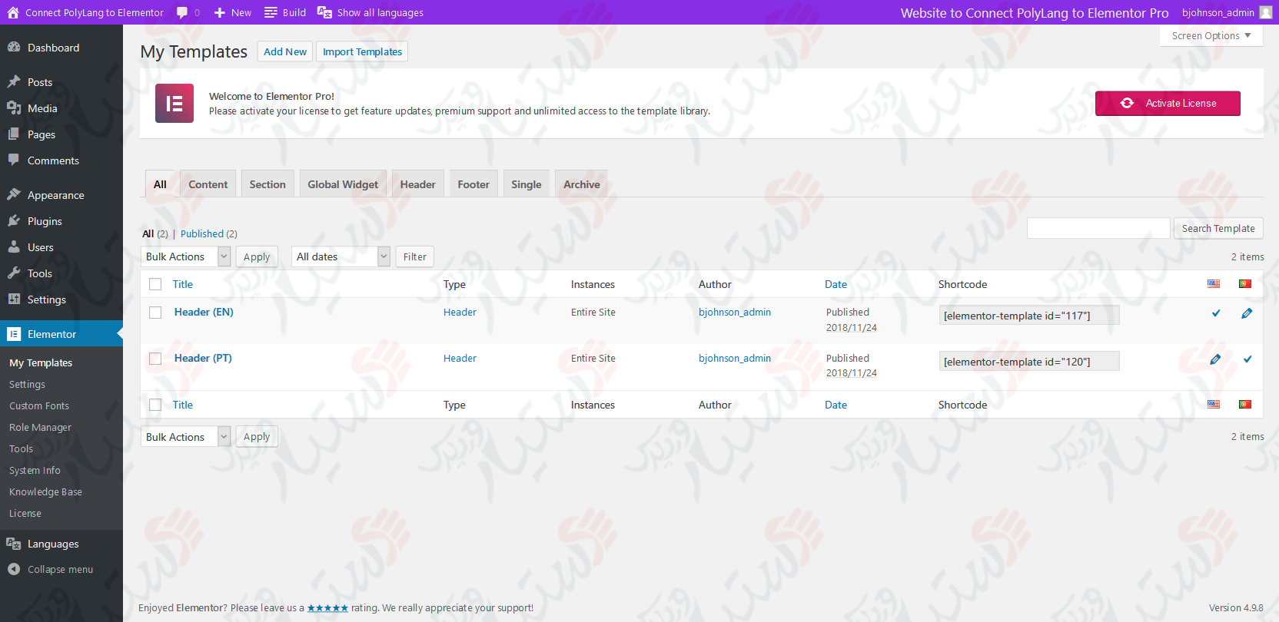Viewport: 1279px width, 622px height.
Task: Open Role Manager in Elementor submenu
Action: pos(40,427)
